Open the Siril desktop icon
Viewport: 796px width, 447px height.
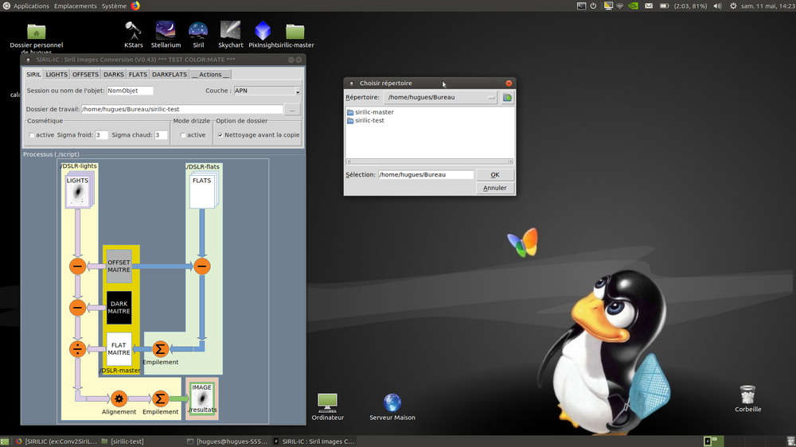198,34
